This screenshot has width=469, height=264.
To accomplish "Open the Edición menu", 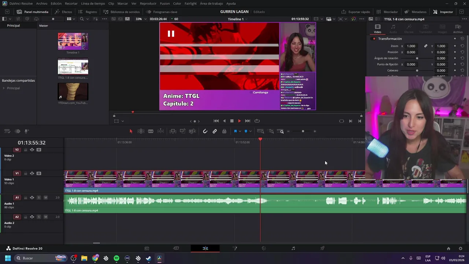I will point(56,3).
